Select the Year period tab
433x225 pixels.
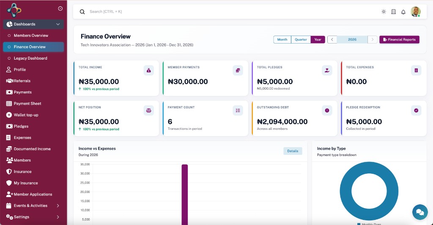[318, 39]
